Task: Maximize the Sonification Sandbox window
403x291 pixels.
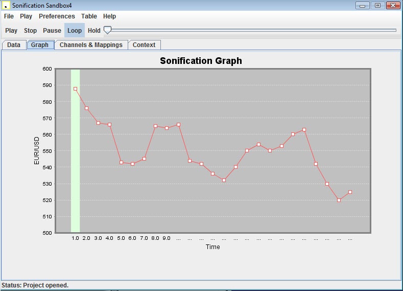Action: tap(377, 6)
